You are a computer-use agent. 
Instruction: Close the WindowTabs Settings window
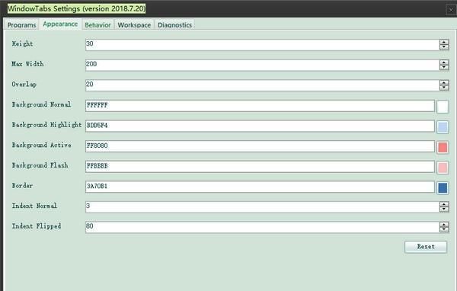pyautogui.click(x=451, y=10)
